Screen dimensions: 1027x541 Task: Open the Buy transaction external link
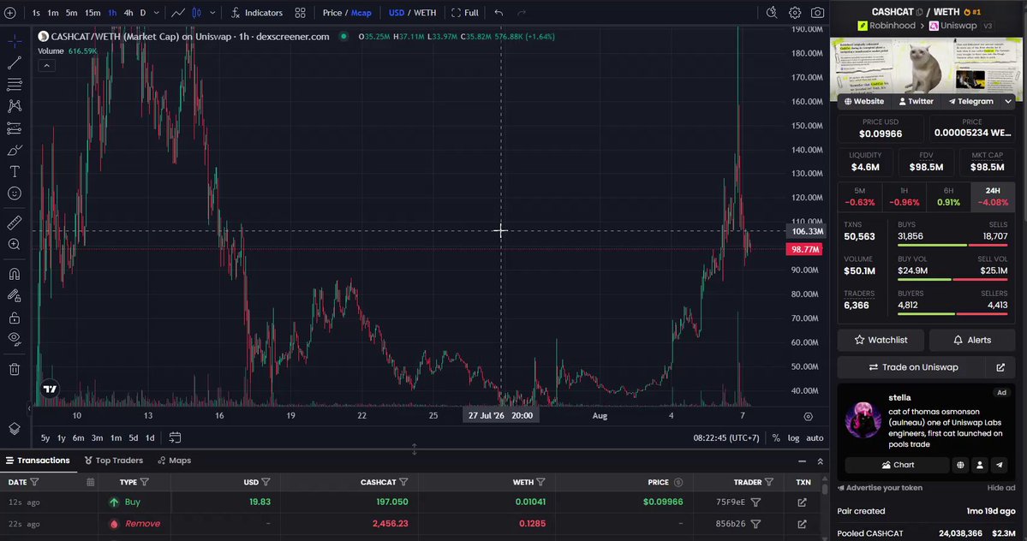click(x=802, y=502)
